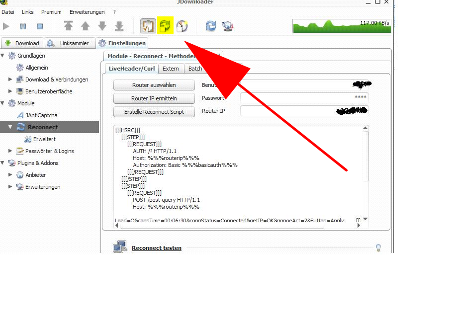Toggle automatic reconnect icon highlighted yellow
Image resolution: width=459 pixels, height=321 pixels.
pos(165,26)
